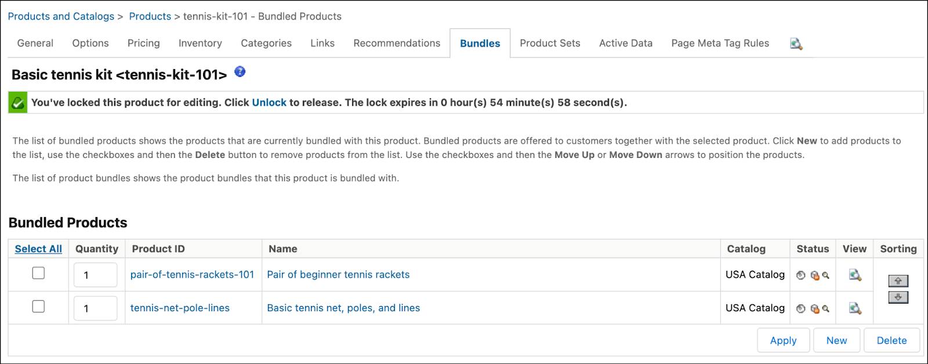Image resolution: width=928 pixels, height=364 pixels.
Task: Switch to the Inventory tab
Action: click(200, 43)
